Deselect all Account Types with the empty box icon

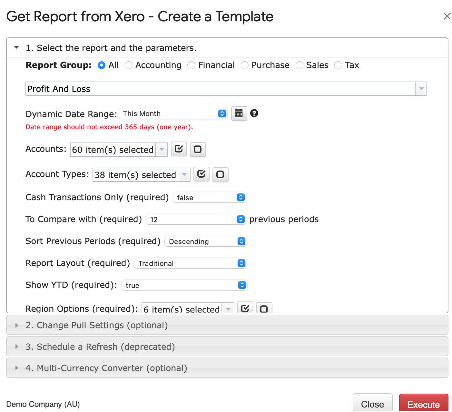(220, 175)
